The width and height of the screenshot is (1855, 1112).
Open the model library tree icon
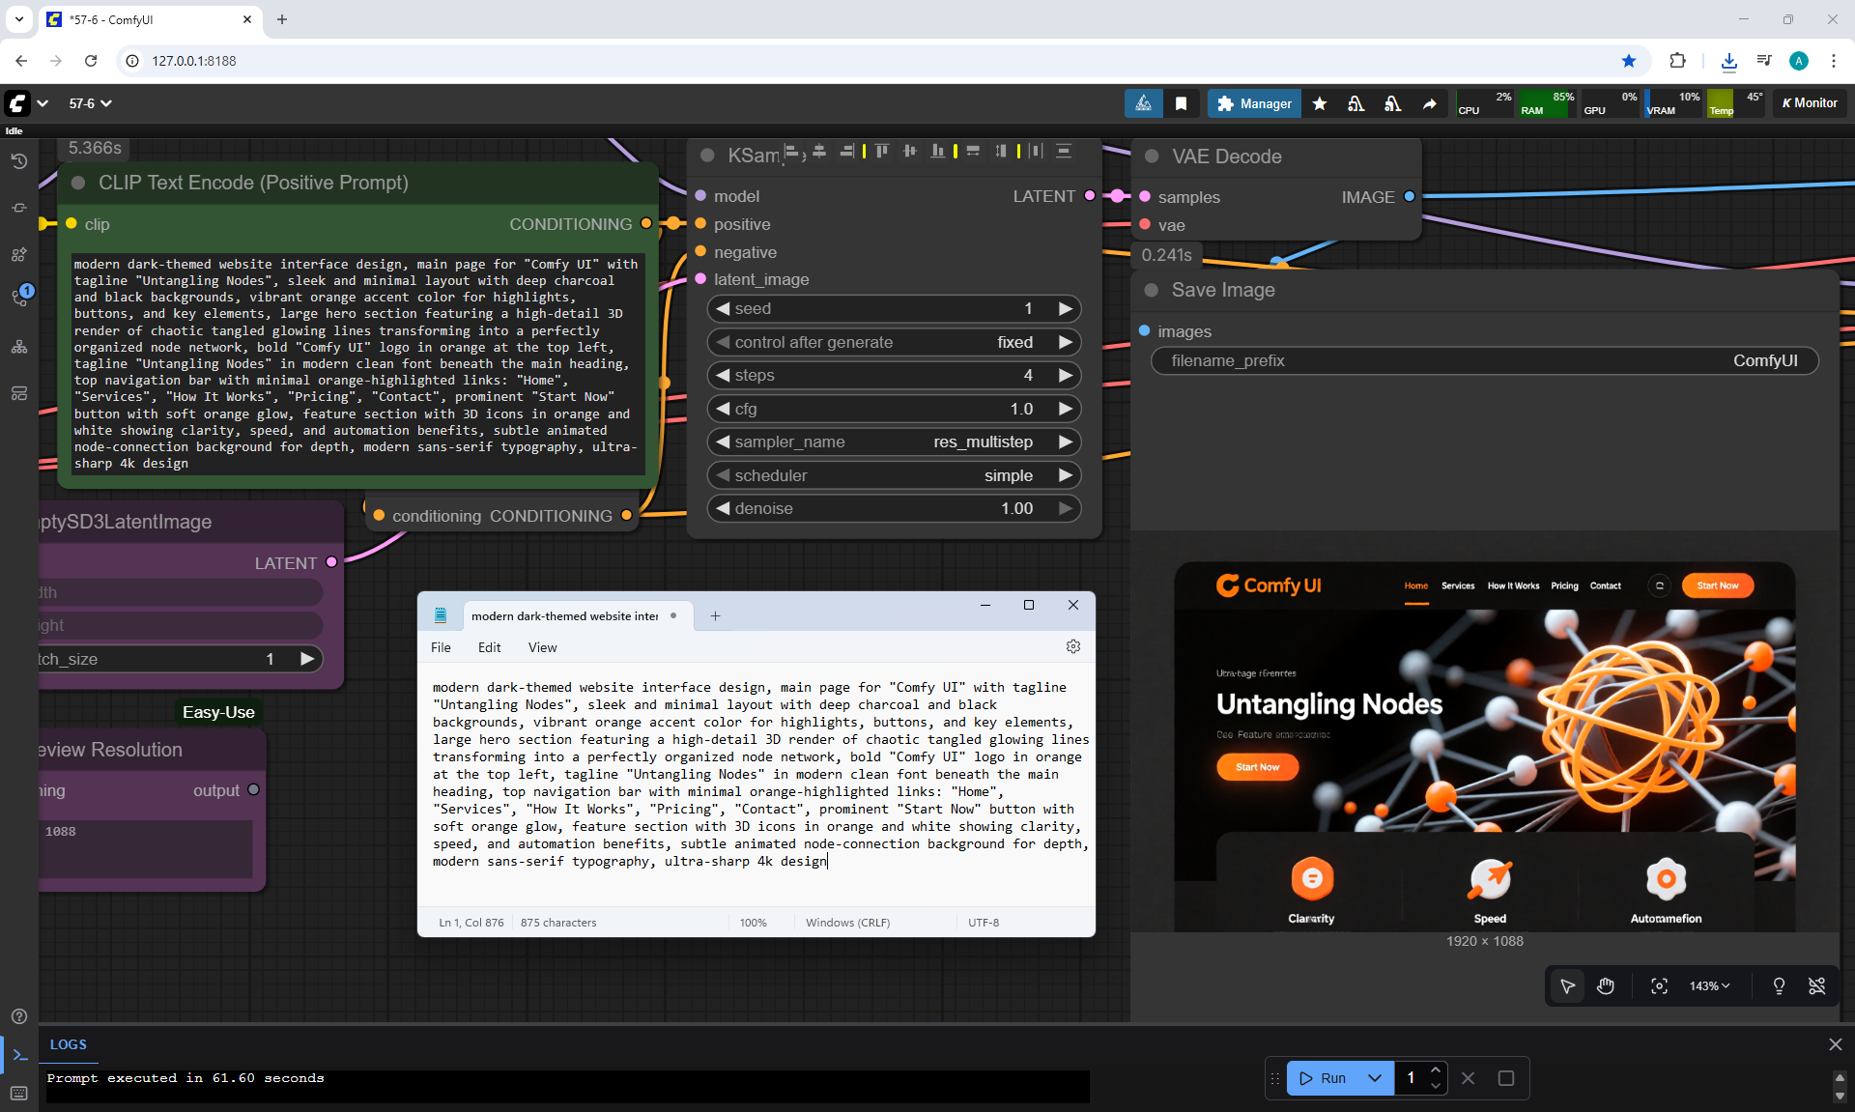click(19, 347)
